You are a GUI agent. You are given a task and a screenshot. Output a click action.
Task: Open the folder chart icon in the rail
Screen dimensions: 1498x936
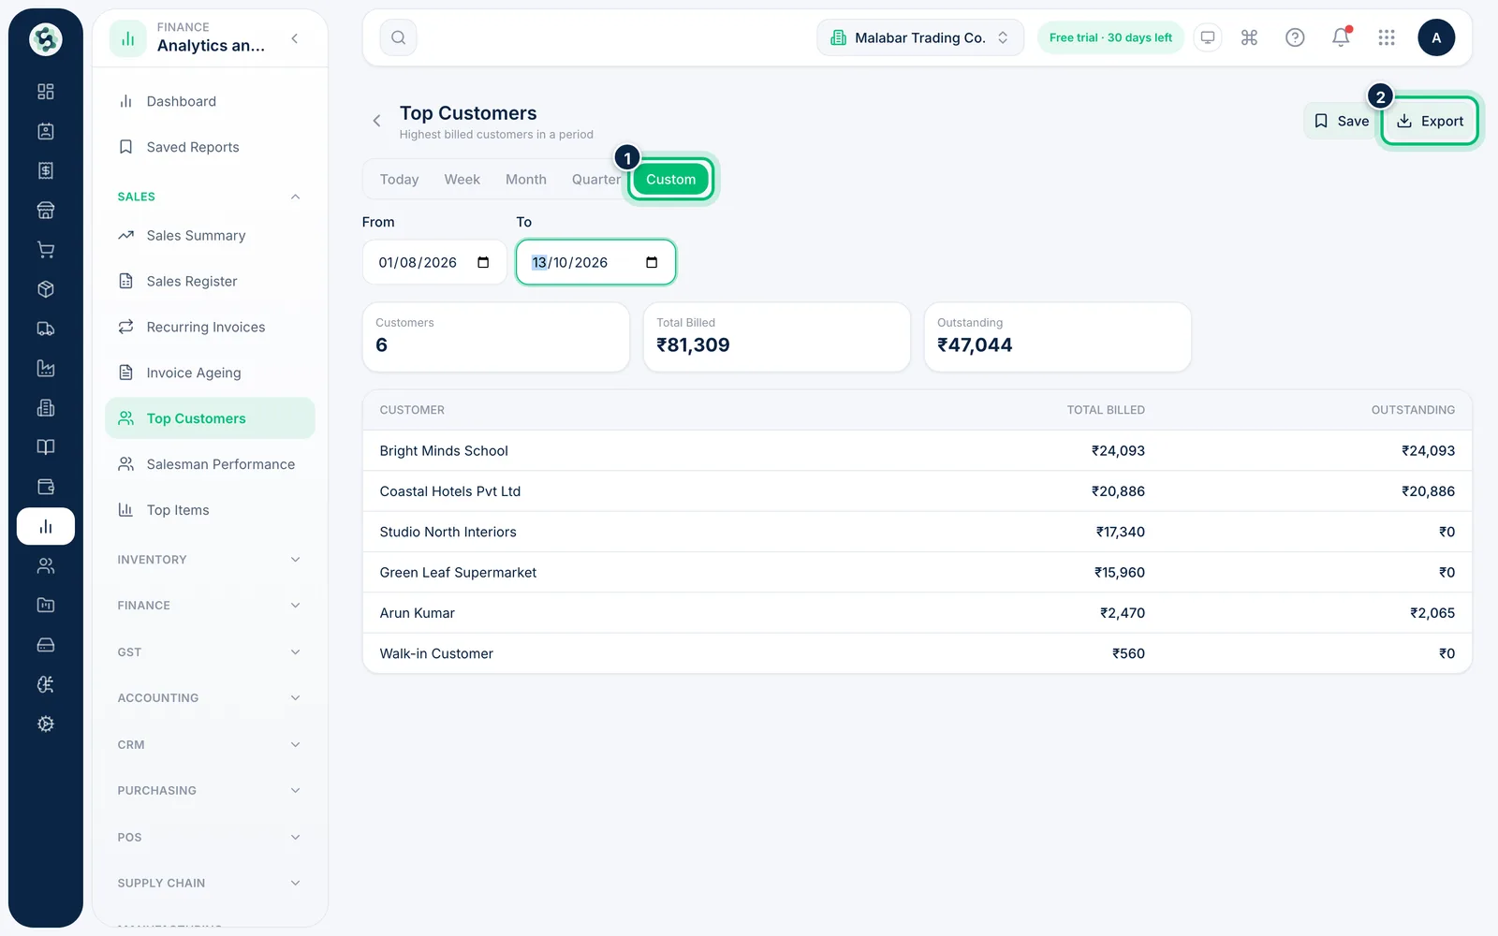click(x=45, y=606)
